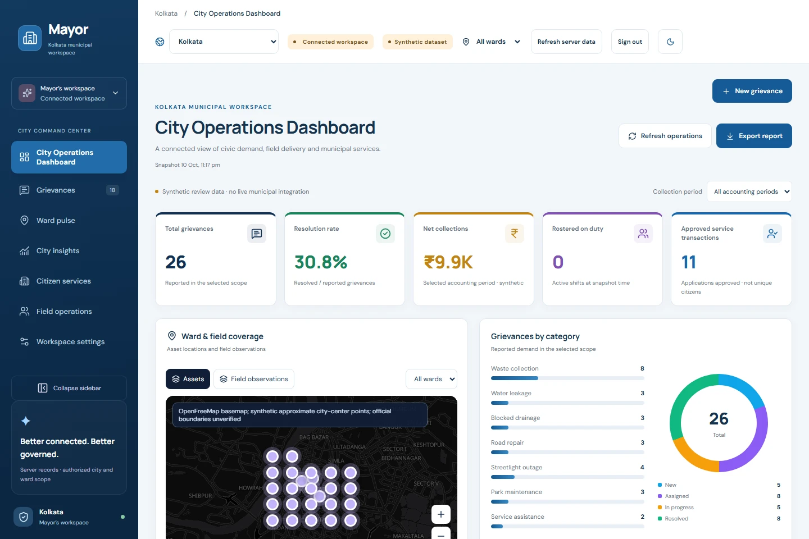This screenshot has width=809, height=539.
Task: Toggle dark mode with moon icon
Action: [670, 42]
